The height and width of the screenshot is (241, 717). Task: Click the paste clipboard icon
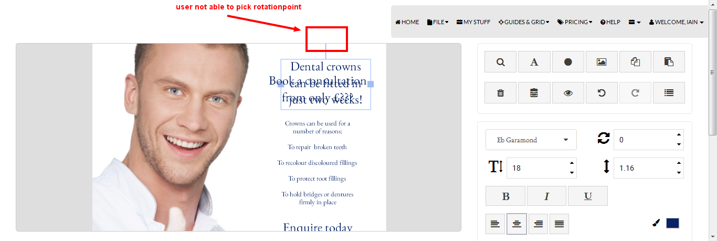[668, 62]
